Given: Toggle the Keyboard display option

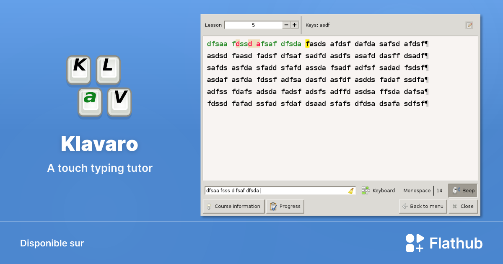Looking at the screenshot, I should pos(379,190).
